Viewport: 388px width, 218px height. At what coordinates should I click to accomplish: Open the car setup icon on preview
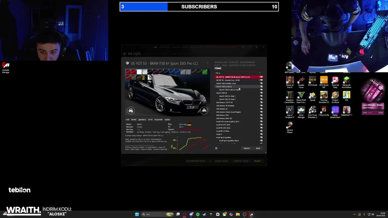coord(131,111)
